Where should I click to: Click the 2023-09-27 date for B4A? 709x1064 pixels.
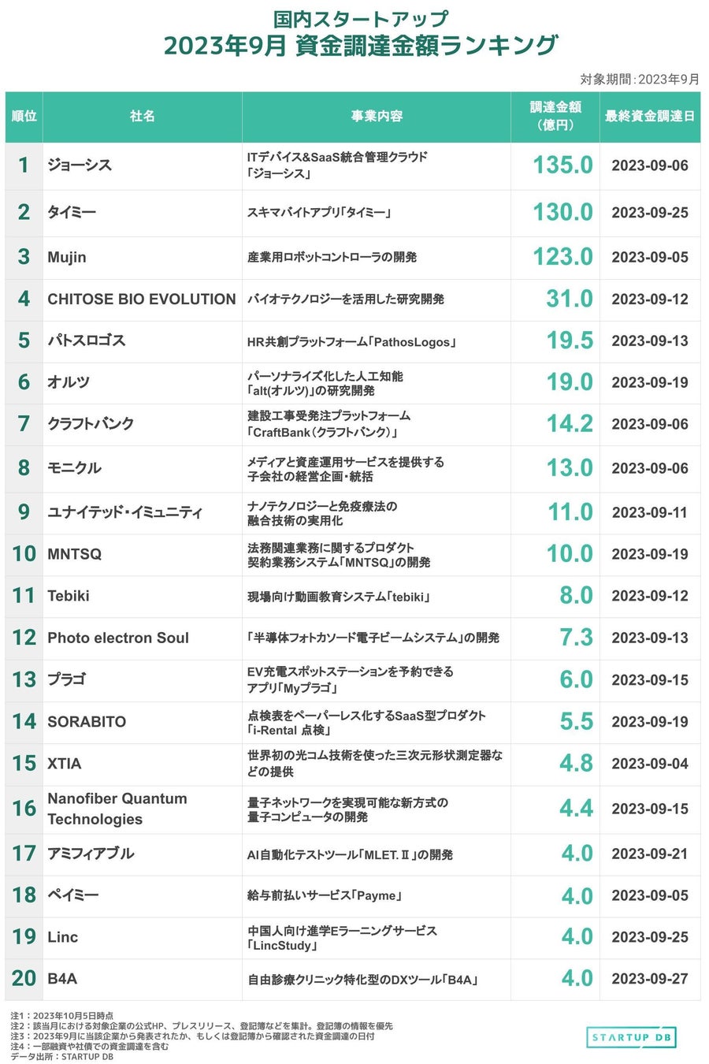click(x=650, y=979)
